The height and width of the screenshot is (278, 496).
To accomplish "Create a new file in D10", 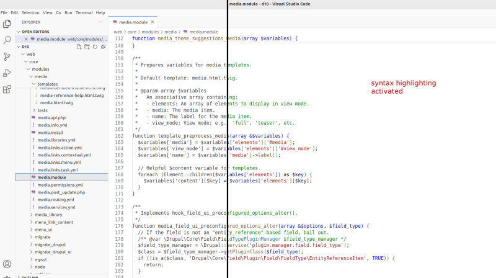I will tap(79, 47).
